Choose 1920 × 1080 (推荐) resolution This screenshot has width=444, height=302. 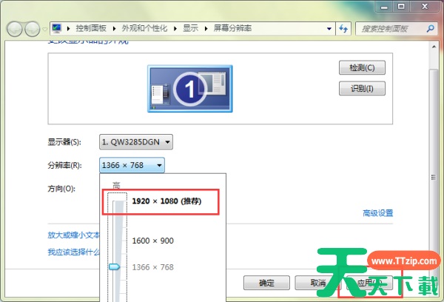166,201
